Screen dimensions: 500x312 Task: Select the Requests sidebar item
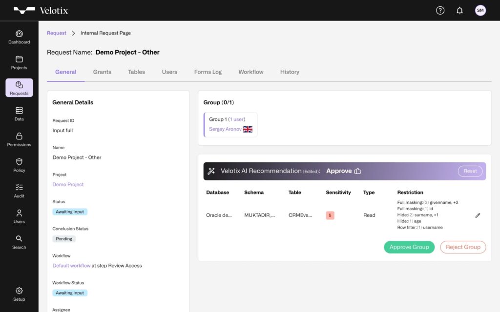19,88
